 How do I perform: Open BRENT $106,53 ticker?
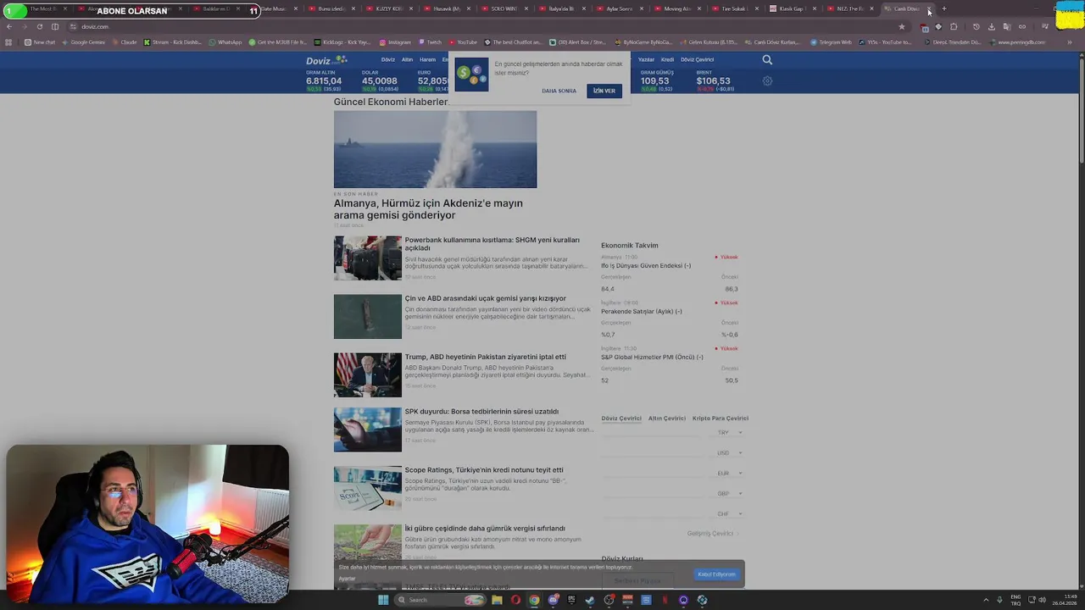(x=715, y=80)
